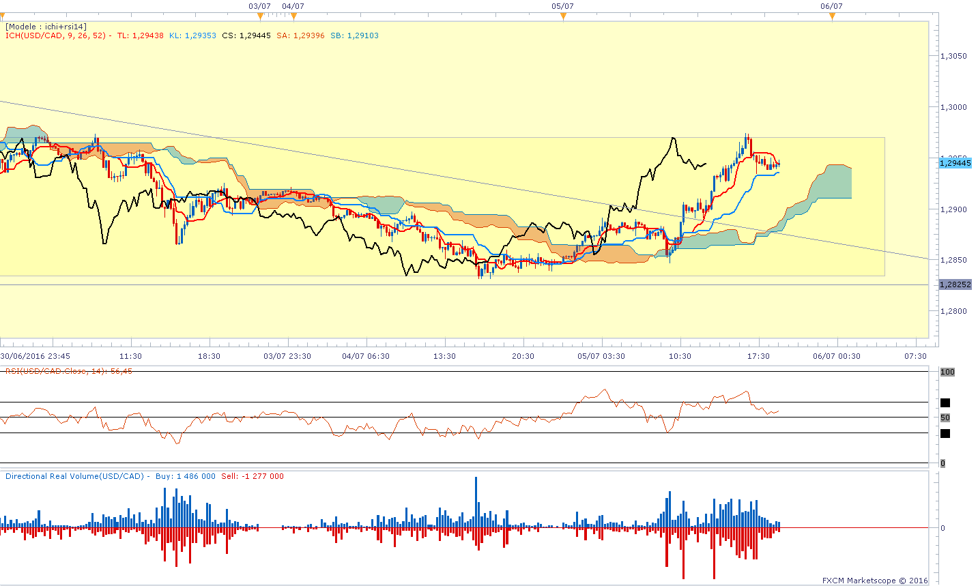Click the Buy: 1 486 000 volume value
The image size is (978, 586).
[186, 476]
